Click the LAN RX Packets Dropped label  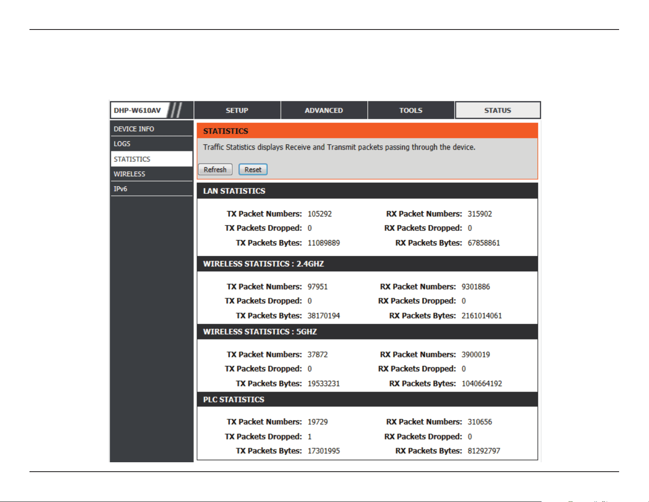click(423, 228)
